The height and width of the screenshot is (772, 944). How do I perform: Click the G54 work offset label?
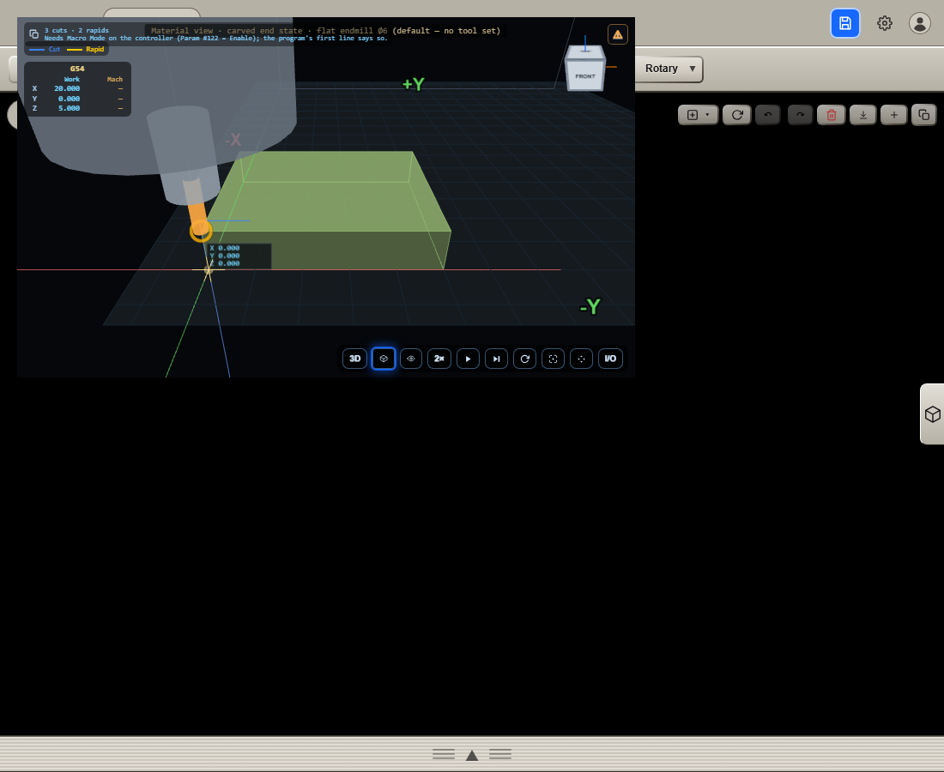pos(77,69)
